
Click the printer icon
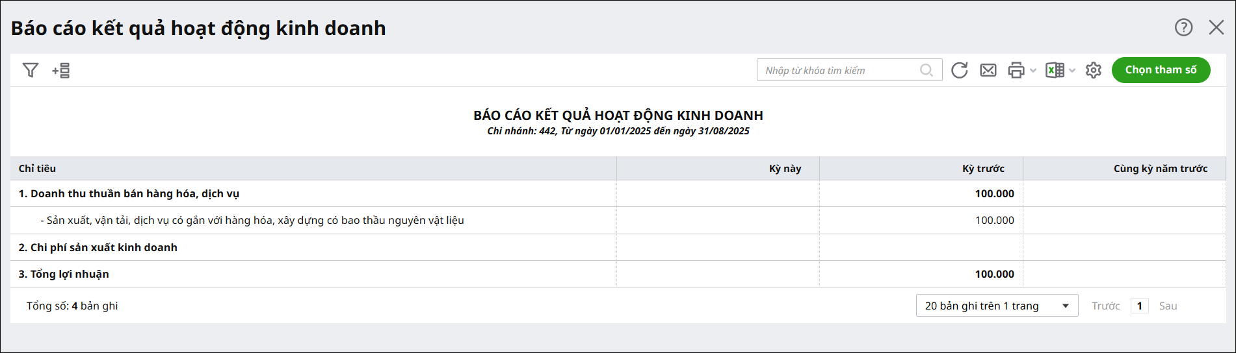tap(1016, 70)
